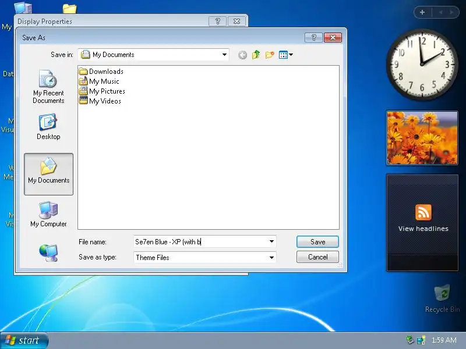Close the Display Properties window

tap(236, 22)
